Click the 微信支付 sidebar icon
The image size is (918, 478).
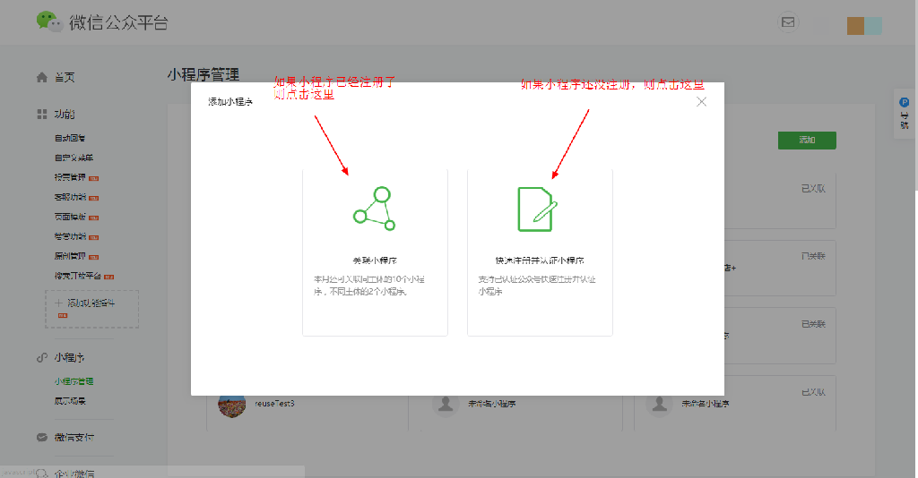click(x=41, y=438)
